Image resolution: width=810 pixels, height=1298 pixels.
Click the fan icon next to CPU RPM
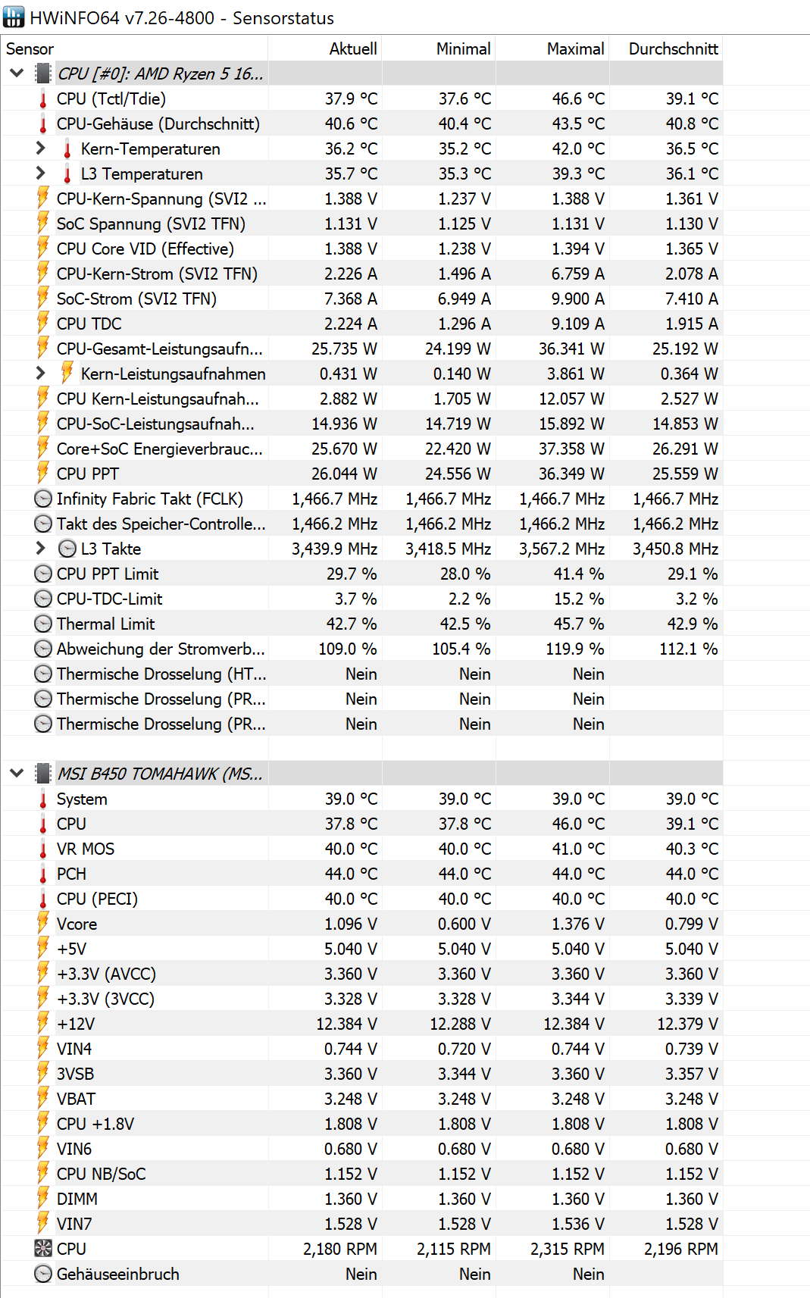pyautogui.click(x=43, y=1249)
